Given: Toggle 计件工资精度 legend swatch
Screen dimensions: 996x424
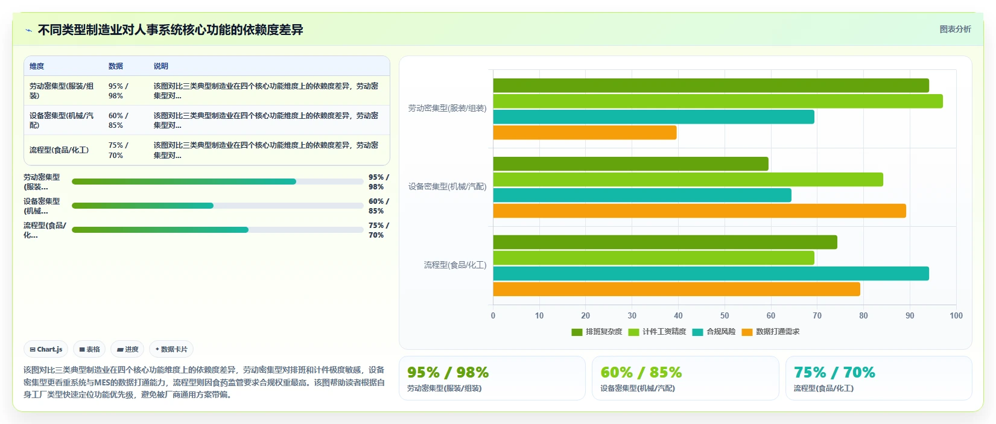Looking at the screenshot, I should pyautogui.click(x=633, y=332).
